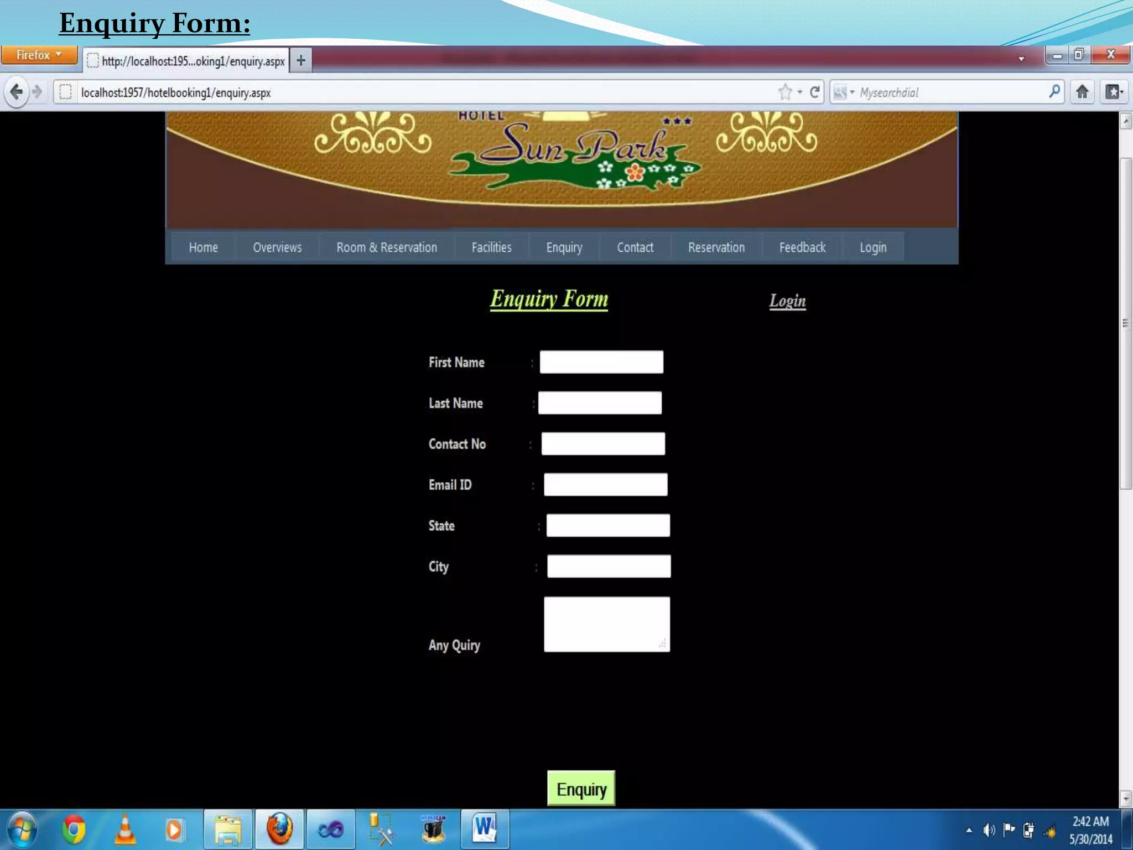Open the Windows Start button
The height and width of the screenshot is (850, 1133).
(22, 830)
